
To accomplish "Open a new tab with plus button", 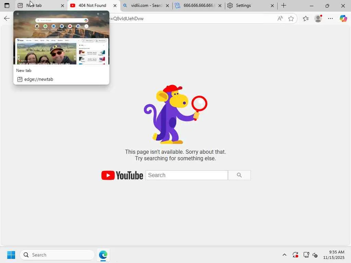I will pos(283,5).
